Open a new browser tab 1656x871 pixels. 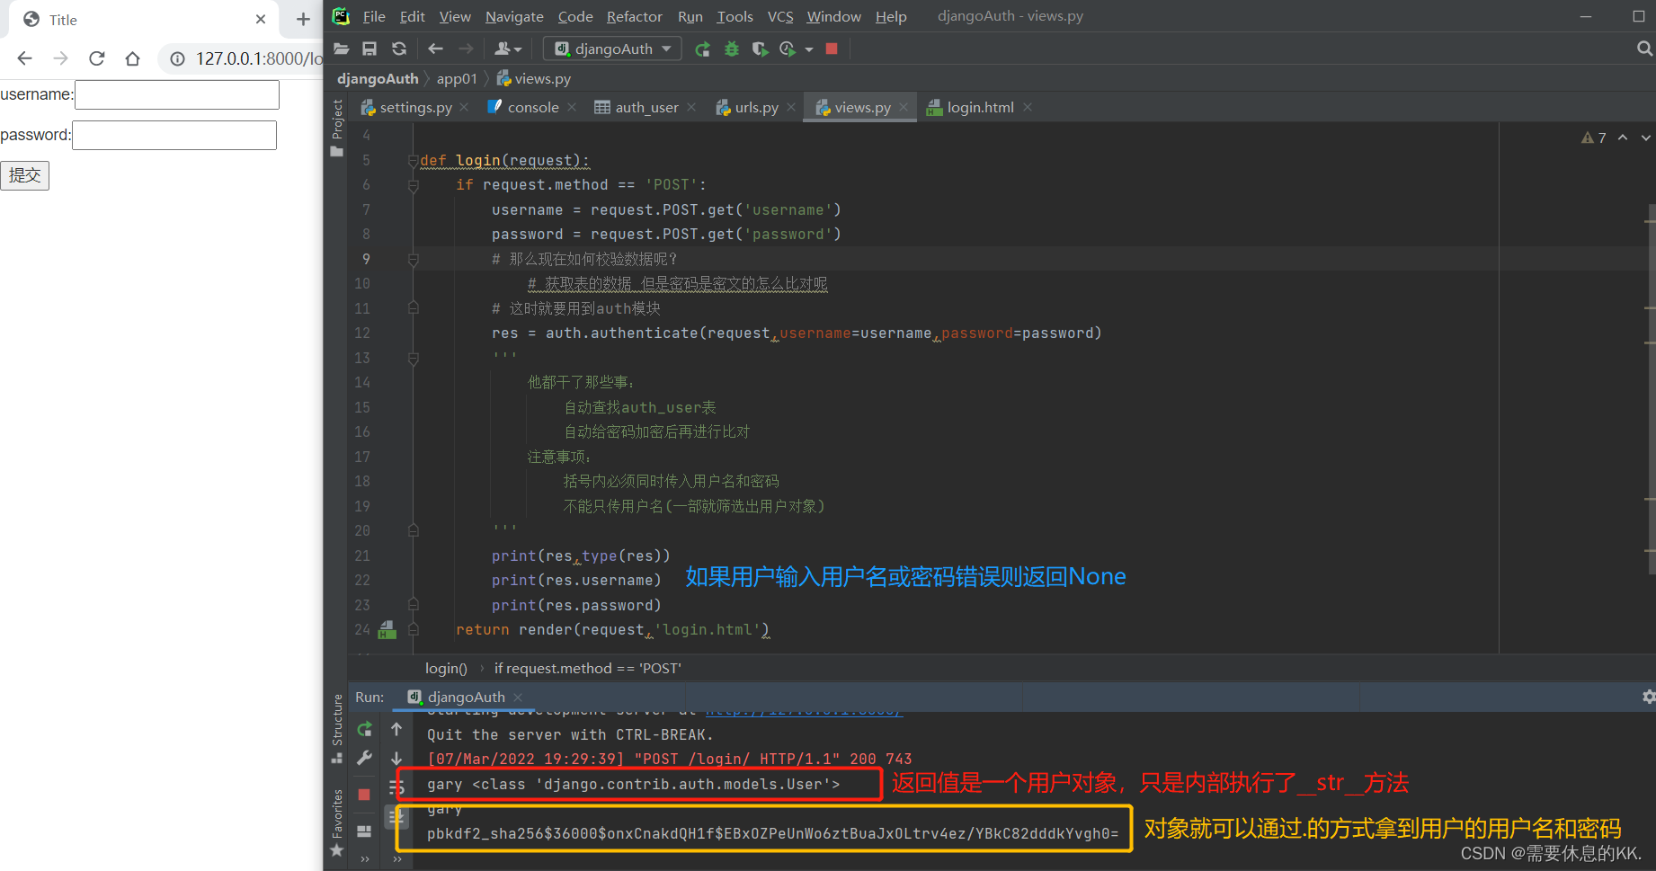pos(303,19)
